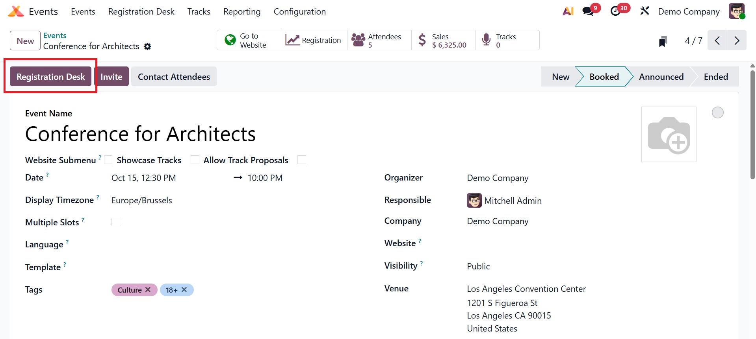
Task: Remove the Culture tag
Action: (x=148, y=290)
